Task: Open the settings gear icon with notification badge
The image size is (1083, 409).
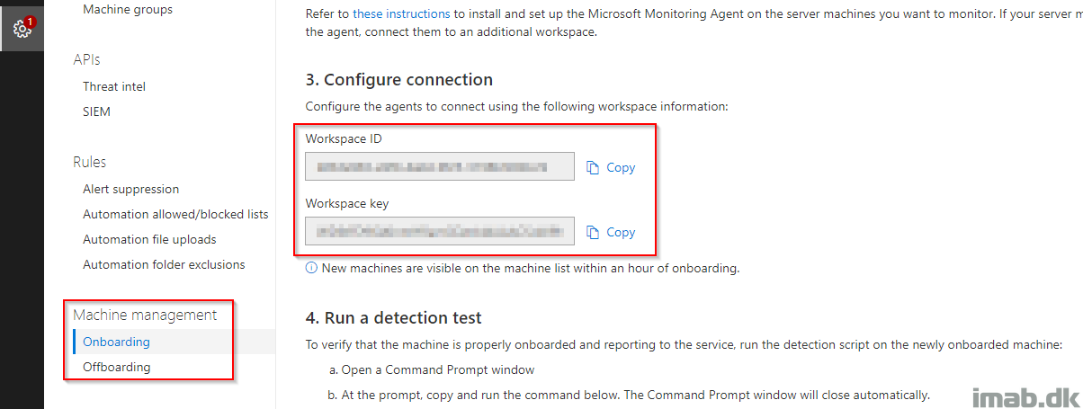Action: point(22,27)
